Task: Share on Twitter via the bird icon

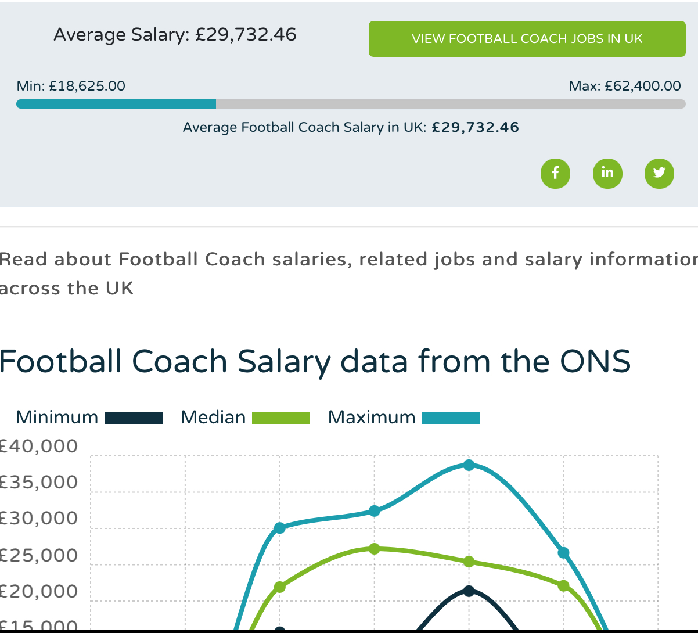Action: click(659, 173)
